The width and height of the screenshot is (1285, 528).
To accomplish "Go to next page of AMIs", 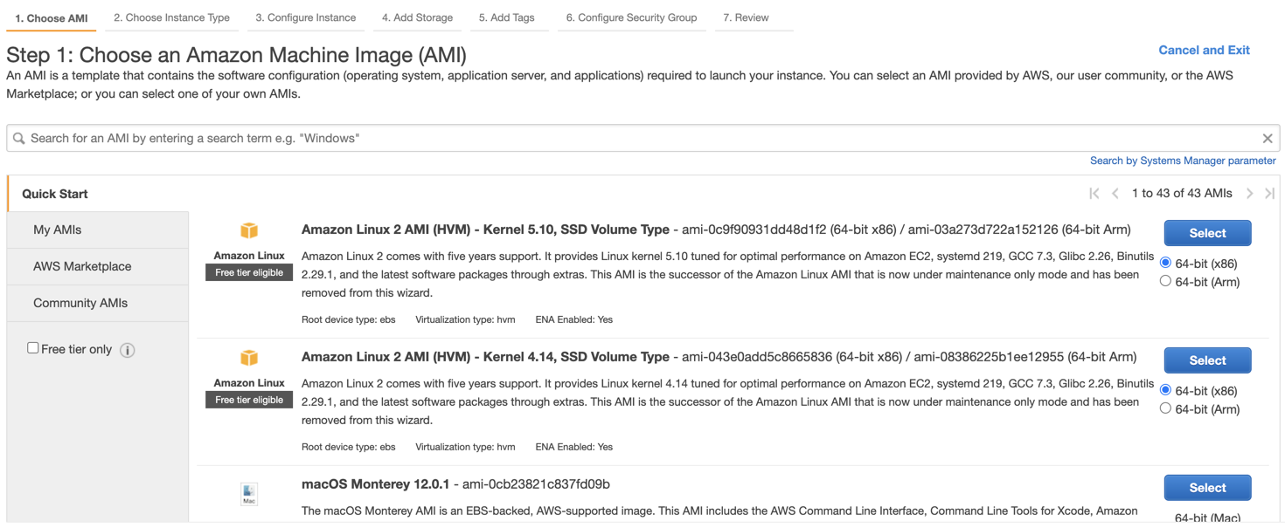I will (1249, 194).
